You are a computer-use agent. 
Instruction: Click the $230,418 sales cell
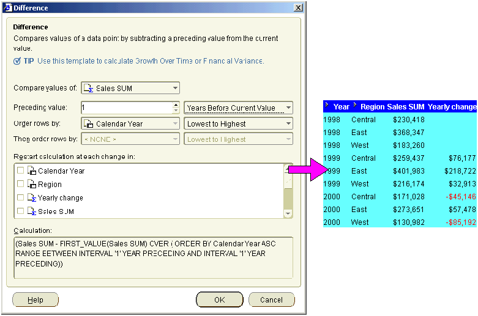pos(408,120)
